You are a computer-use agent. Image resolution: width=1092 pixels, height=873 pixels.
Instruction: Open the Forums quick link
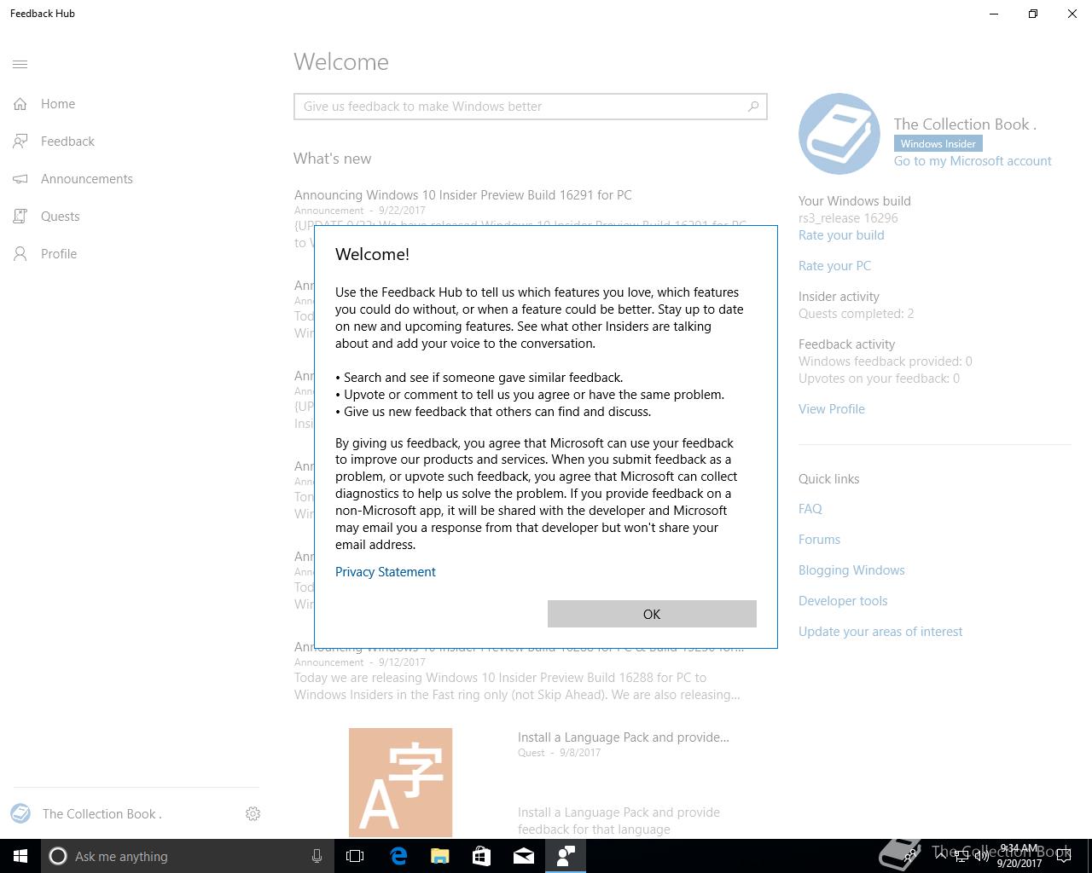[819, 540]
